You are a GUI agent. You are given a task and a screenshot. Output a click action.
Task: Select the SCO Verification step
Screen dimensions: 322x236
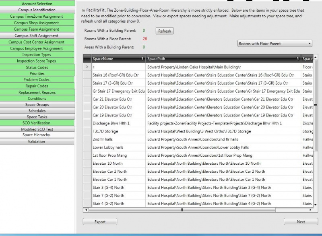37,123
